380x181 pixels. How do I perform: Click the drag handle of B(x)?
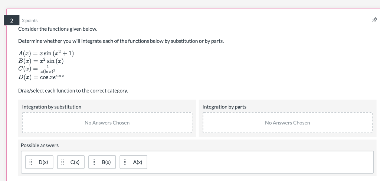(x=94, y=162)
